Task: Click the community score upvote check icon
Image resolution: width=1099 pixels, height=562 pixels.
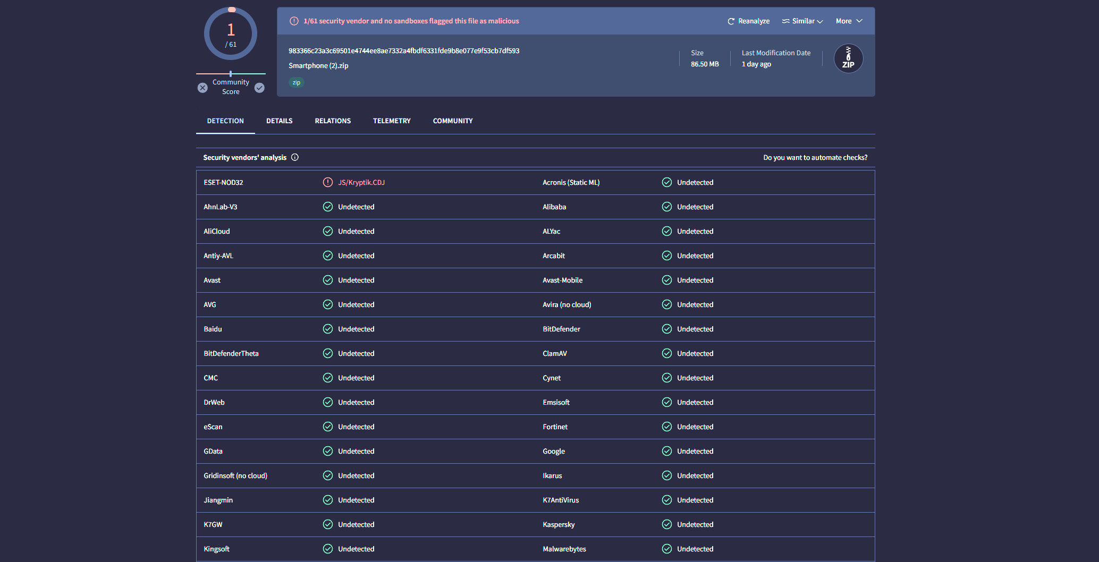Action: pos(259,88)
